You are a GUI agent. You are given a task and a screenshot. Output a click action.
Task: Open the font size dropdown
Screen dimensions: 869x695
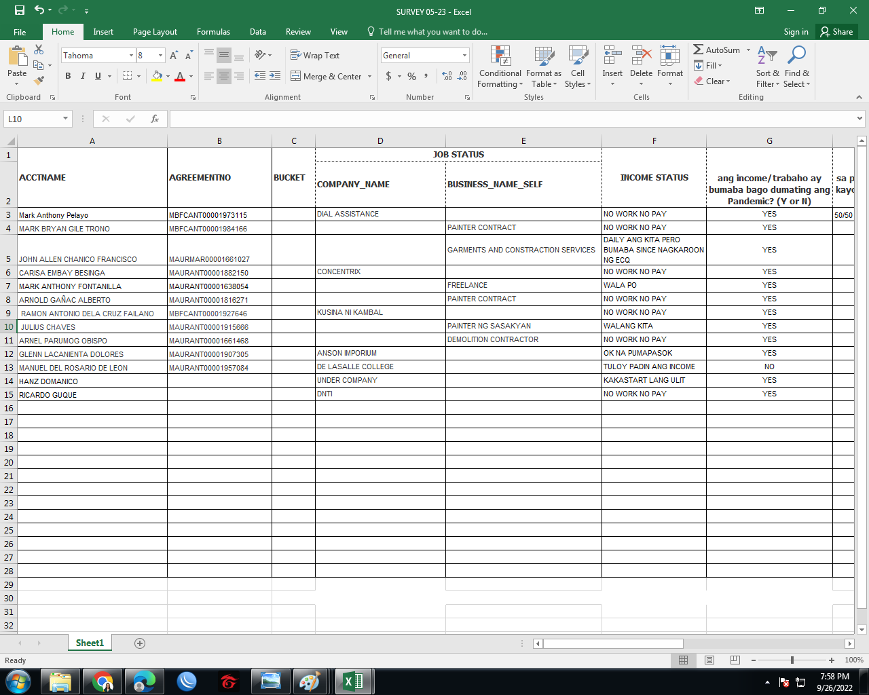tap(160, 56)
